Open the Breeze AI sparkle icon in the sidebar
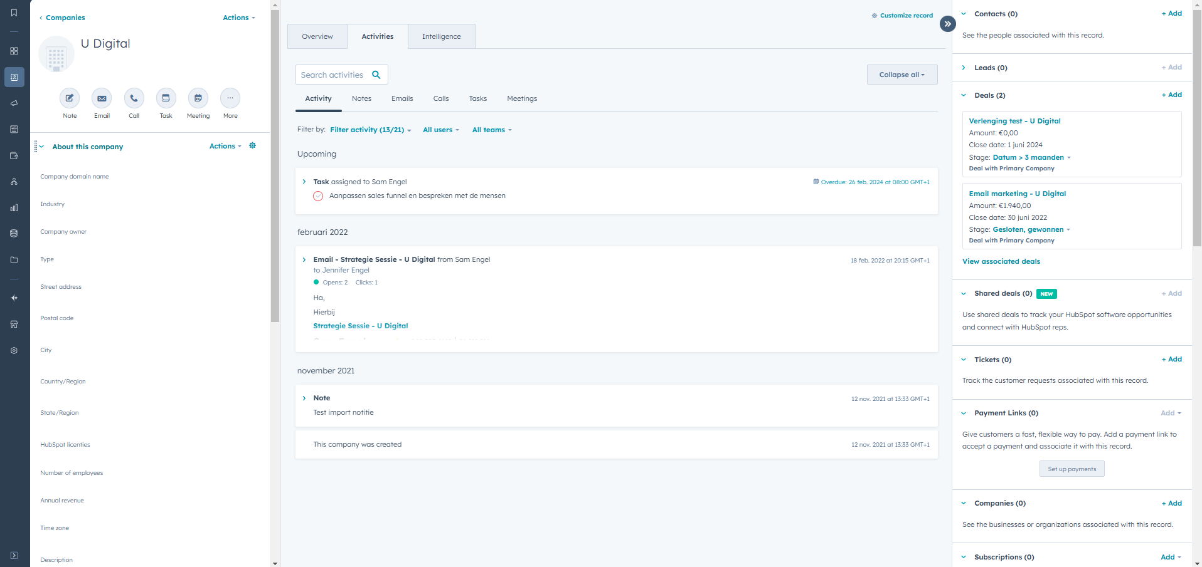Viewport: 1202px width, 567px height. coord(14,298)
